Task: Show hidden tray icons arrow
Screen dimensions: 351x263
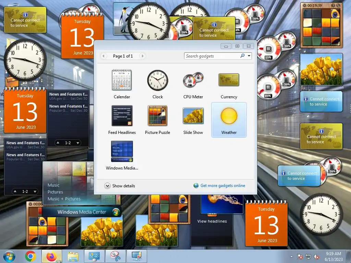Action: 291,256
